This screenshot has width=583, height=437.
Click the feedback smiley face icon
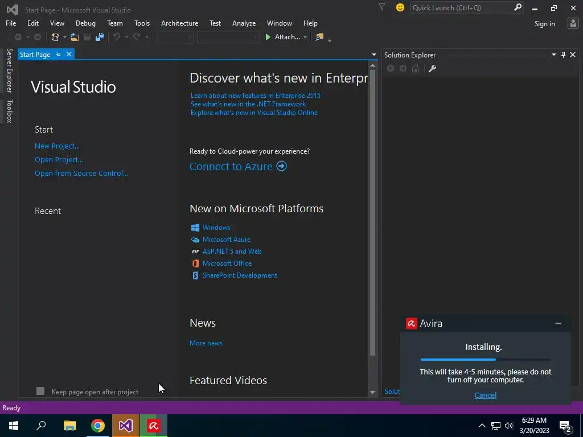400,7
